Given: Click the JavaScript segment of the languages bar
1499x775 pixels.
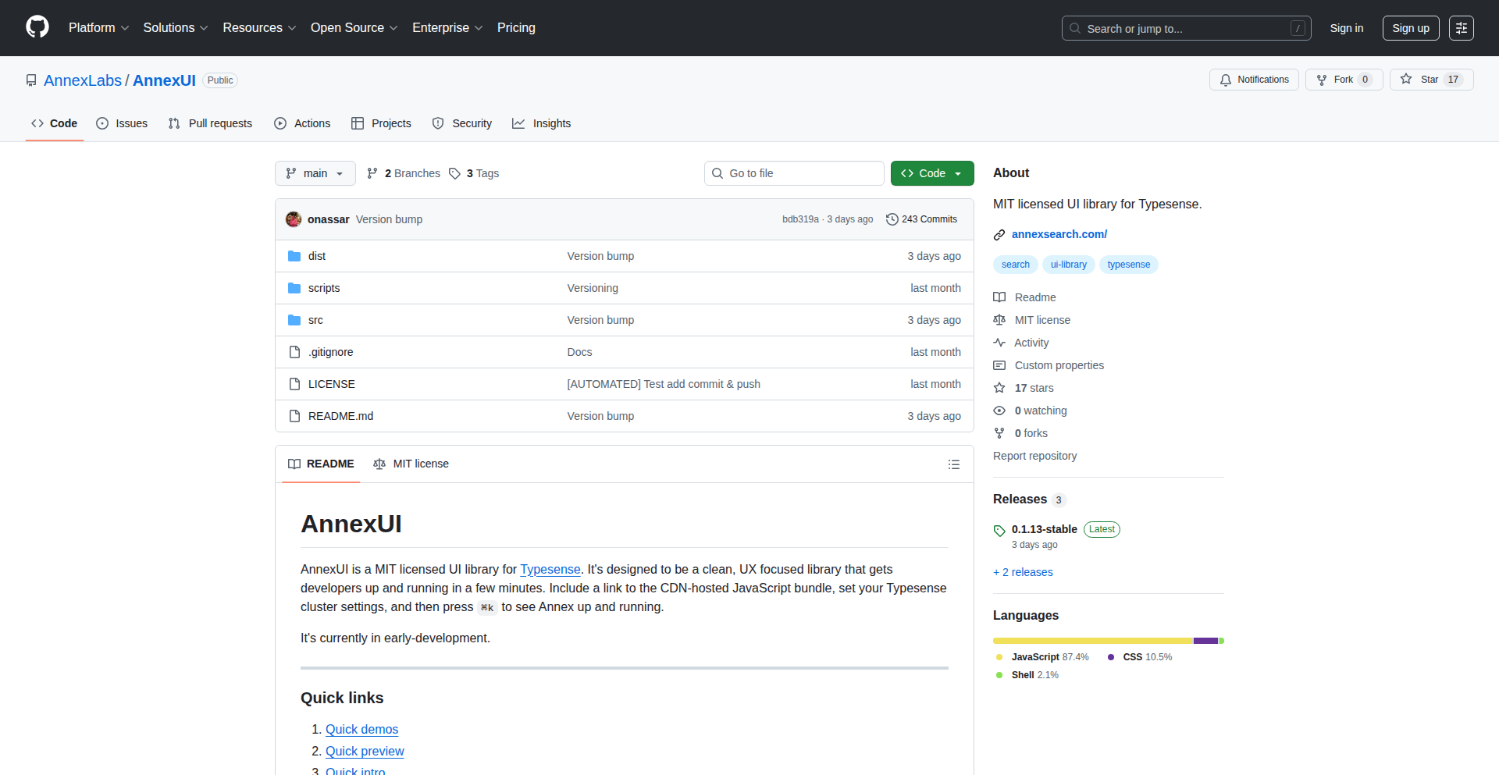Looking at the screenshot, I should pos(1093,641).
